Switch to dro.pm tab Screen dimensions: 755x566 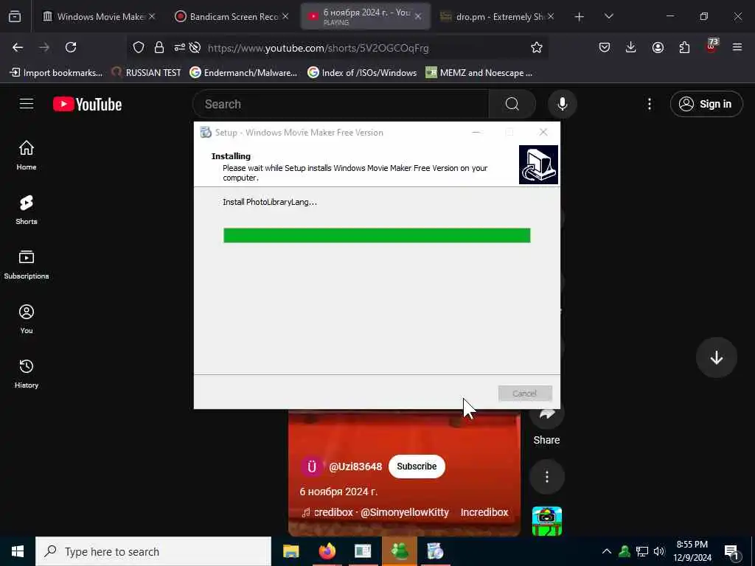(x=498, y=16)
